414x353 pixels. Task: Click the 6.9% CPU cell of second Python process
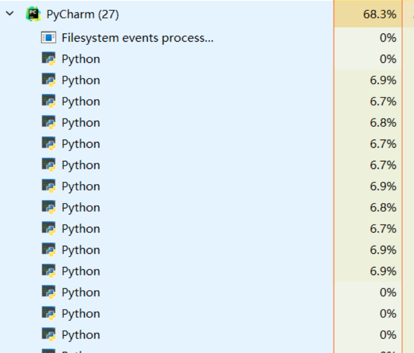click(x=383, y=80)
